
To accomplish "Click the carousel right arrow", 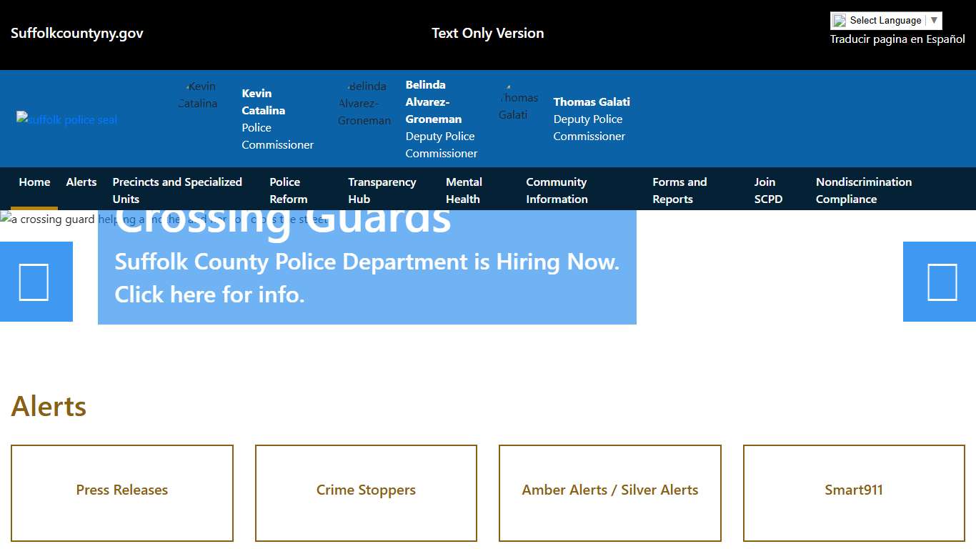I will (940, 282).
